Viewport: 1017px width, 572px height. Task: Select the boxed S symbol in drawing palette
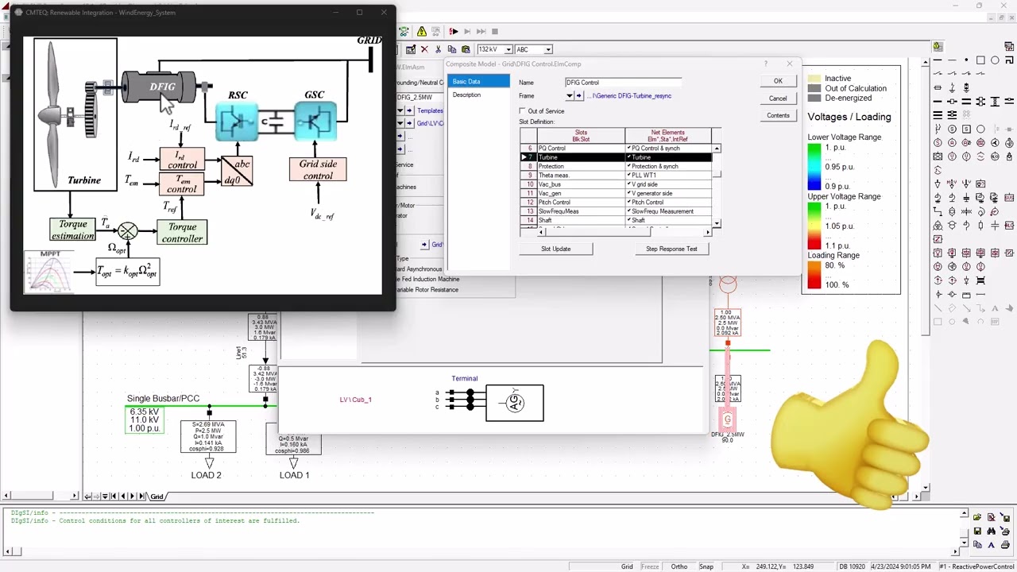[x=966, y=129]
